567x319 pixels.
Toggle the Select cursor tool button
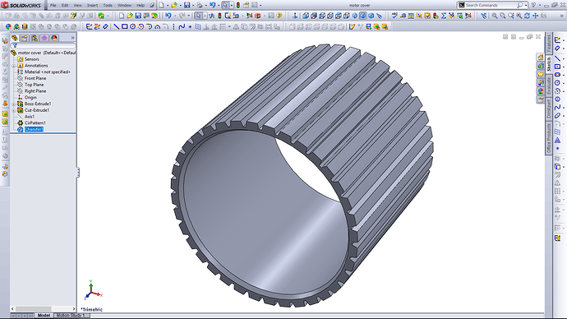click(225, 5)
